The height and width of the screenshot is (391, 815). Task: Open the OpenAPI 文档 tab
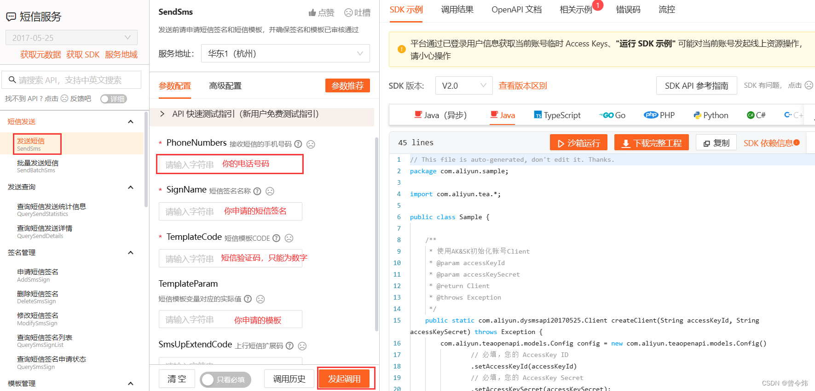(516, 10)
